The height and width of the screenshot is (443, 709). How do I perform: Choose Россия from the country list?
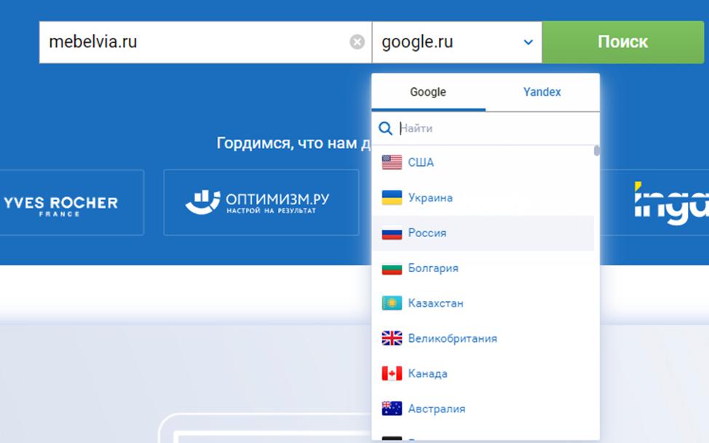click(x=483, y=233)
